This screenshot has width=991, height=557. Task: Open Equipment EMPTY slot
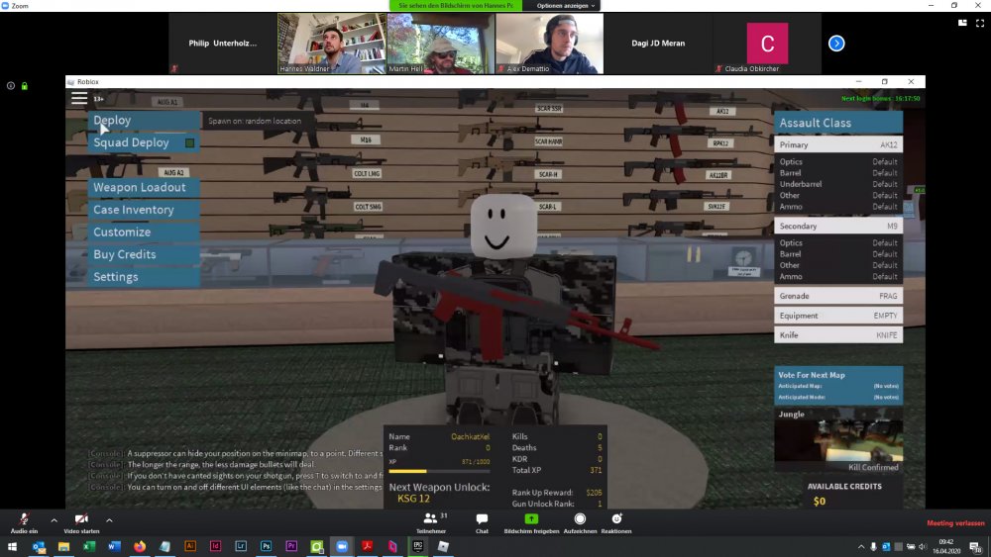(838, 316)
